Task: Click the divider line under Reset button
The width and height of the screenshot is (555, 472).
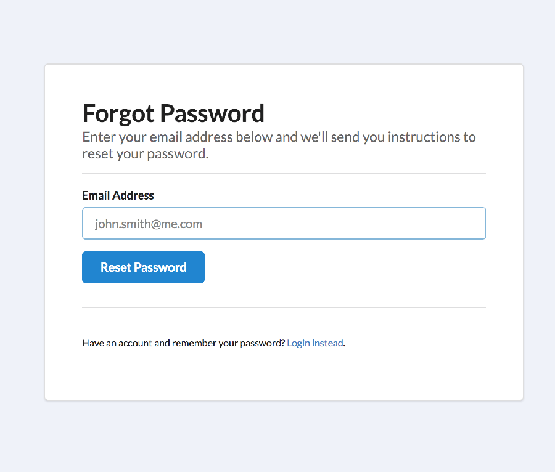Action: click(284, 307)
